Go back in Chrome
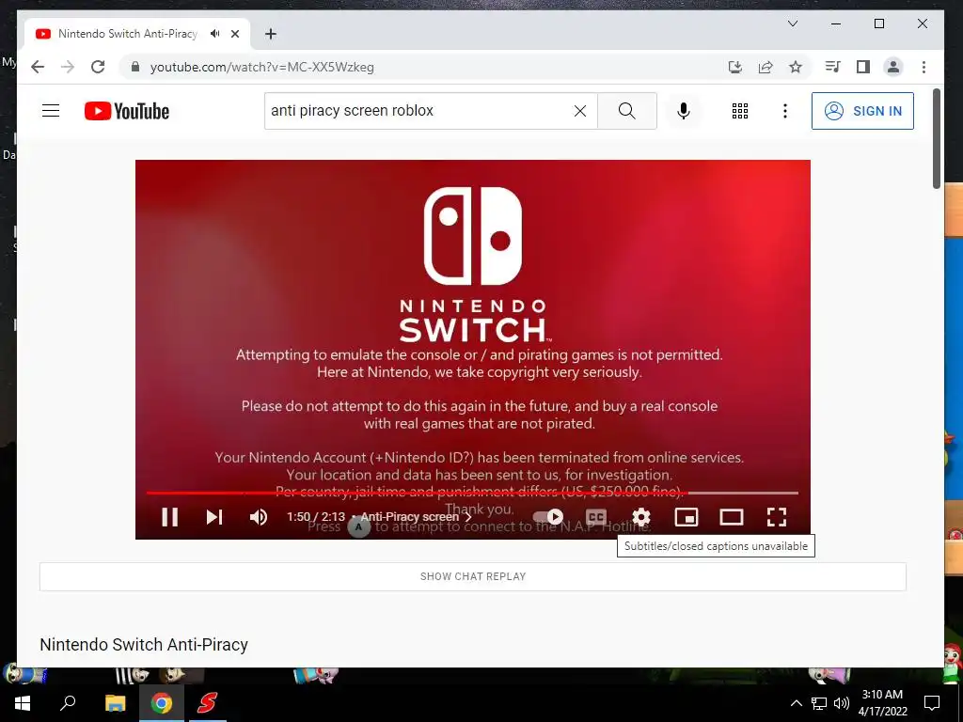This screenshot has height=722, width=963. click(38, 67)
